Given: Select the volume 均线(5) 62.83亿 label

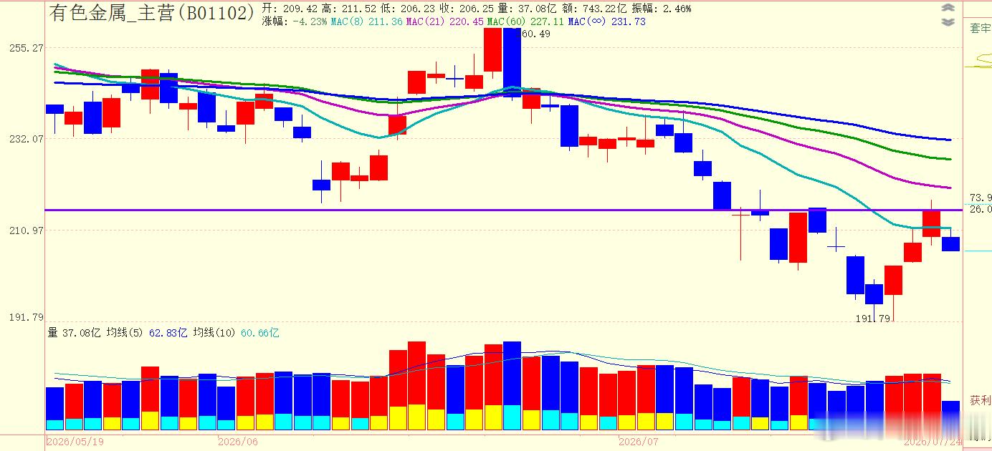Looking at the screenshot, I should pos(147,333).
